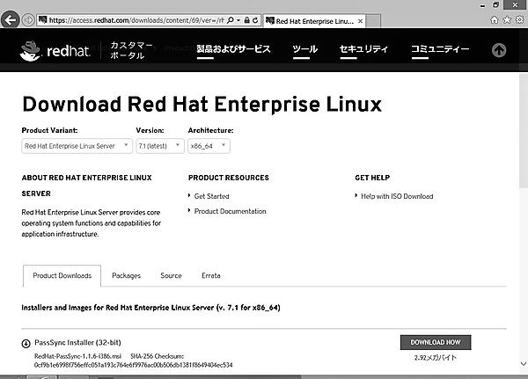Click the browser back arrow button
Screen dimensions: 528x379
[x=11, y=19]
